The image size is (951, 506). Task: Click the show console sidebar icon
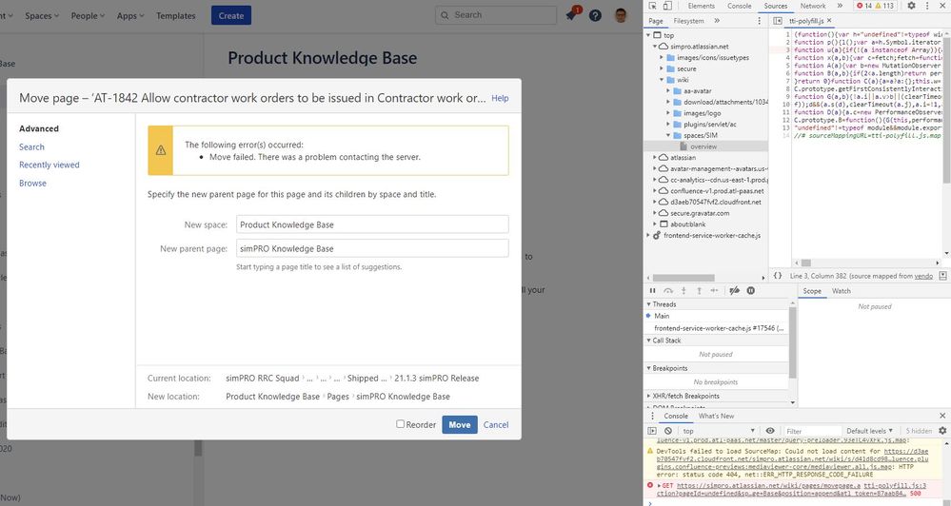(x=653, y=431)
